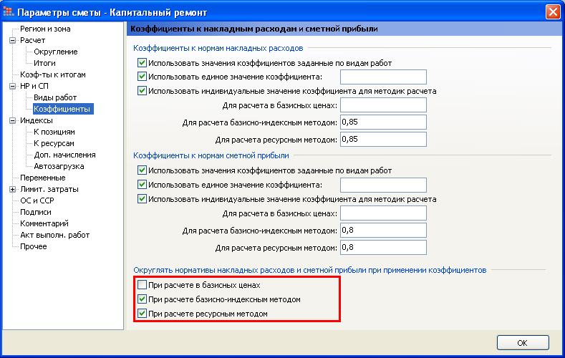Open the Округление settings page
Viewport: 565px width, 358px height.
[x=55, y=52]
